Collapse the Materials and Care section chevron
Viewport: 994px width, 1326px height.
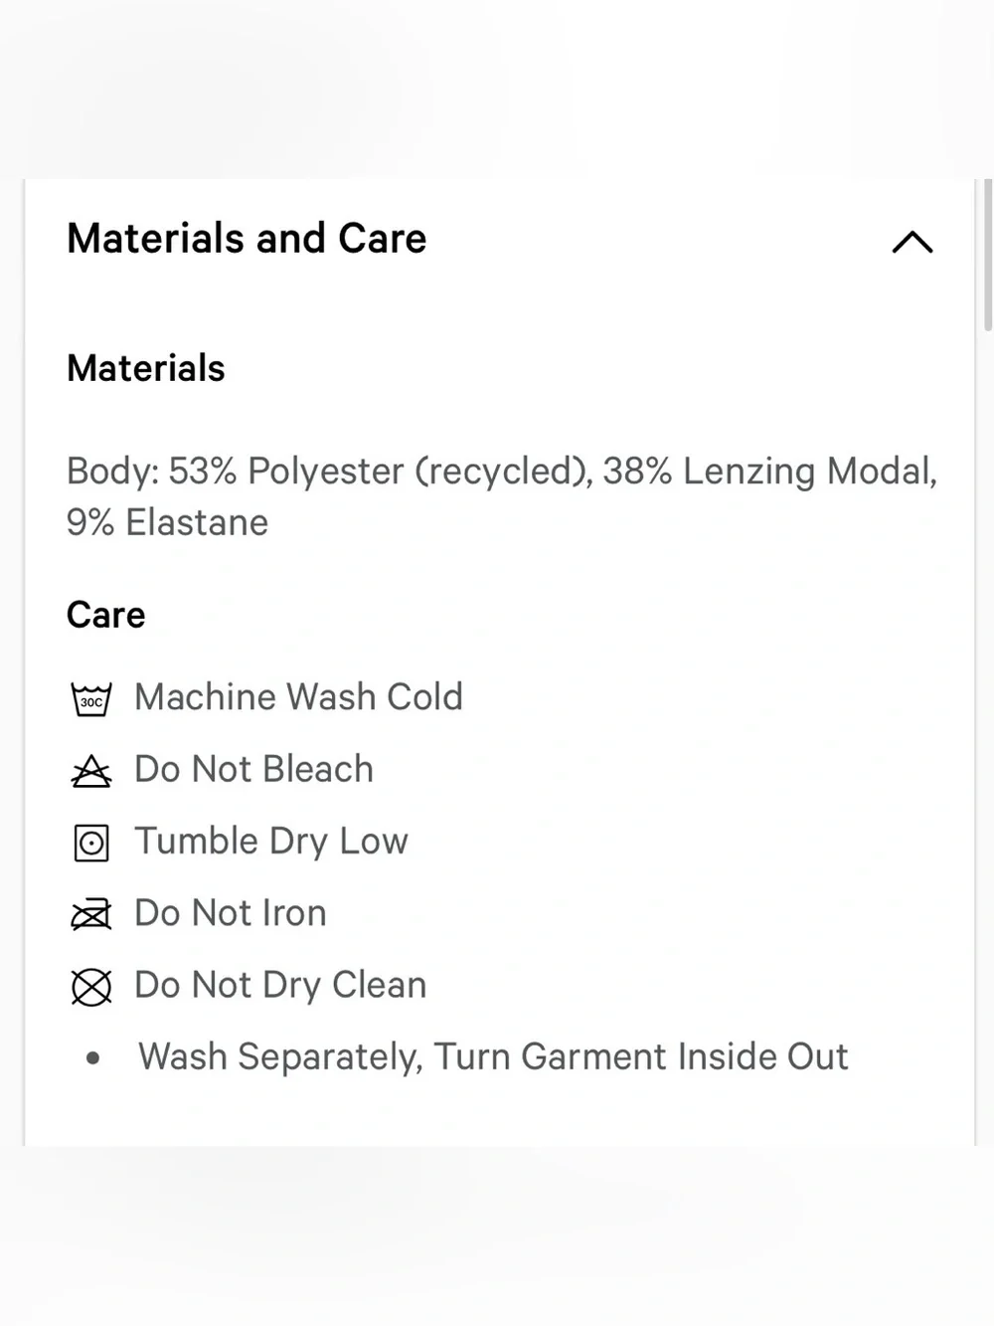pyautogui.click(x=912, y=242)
